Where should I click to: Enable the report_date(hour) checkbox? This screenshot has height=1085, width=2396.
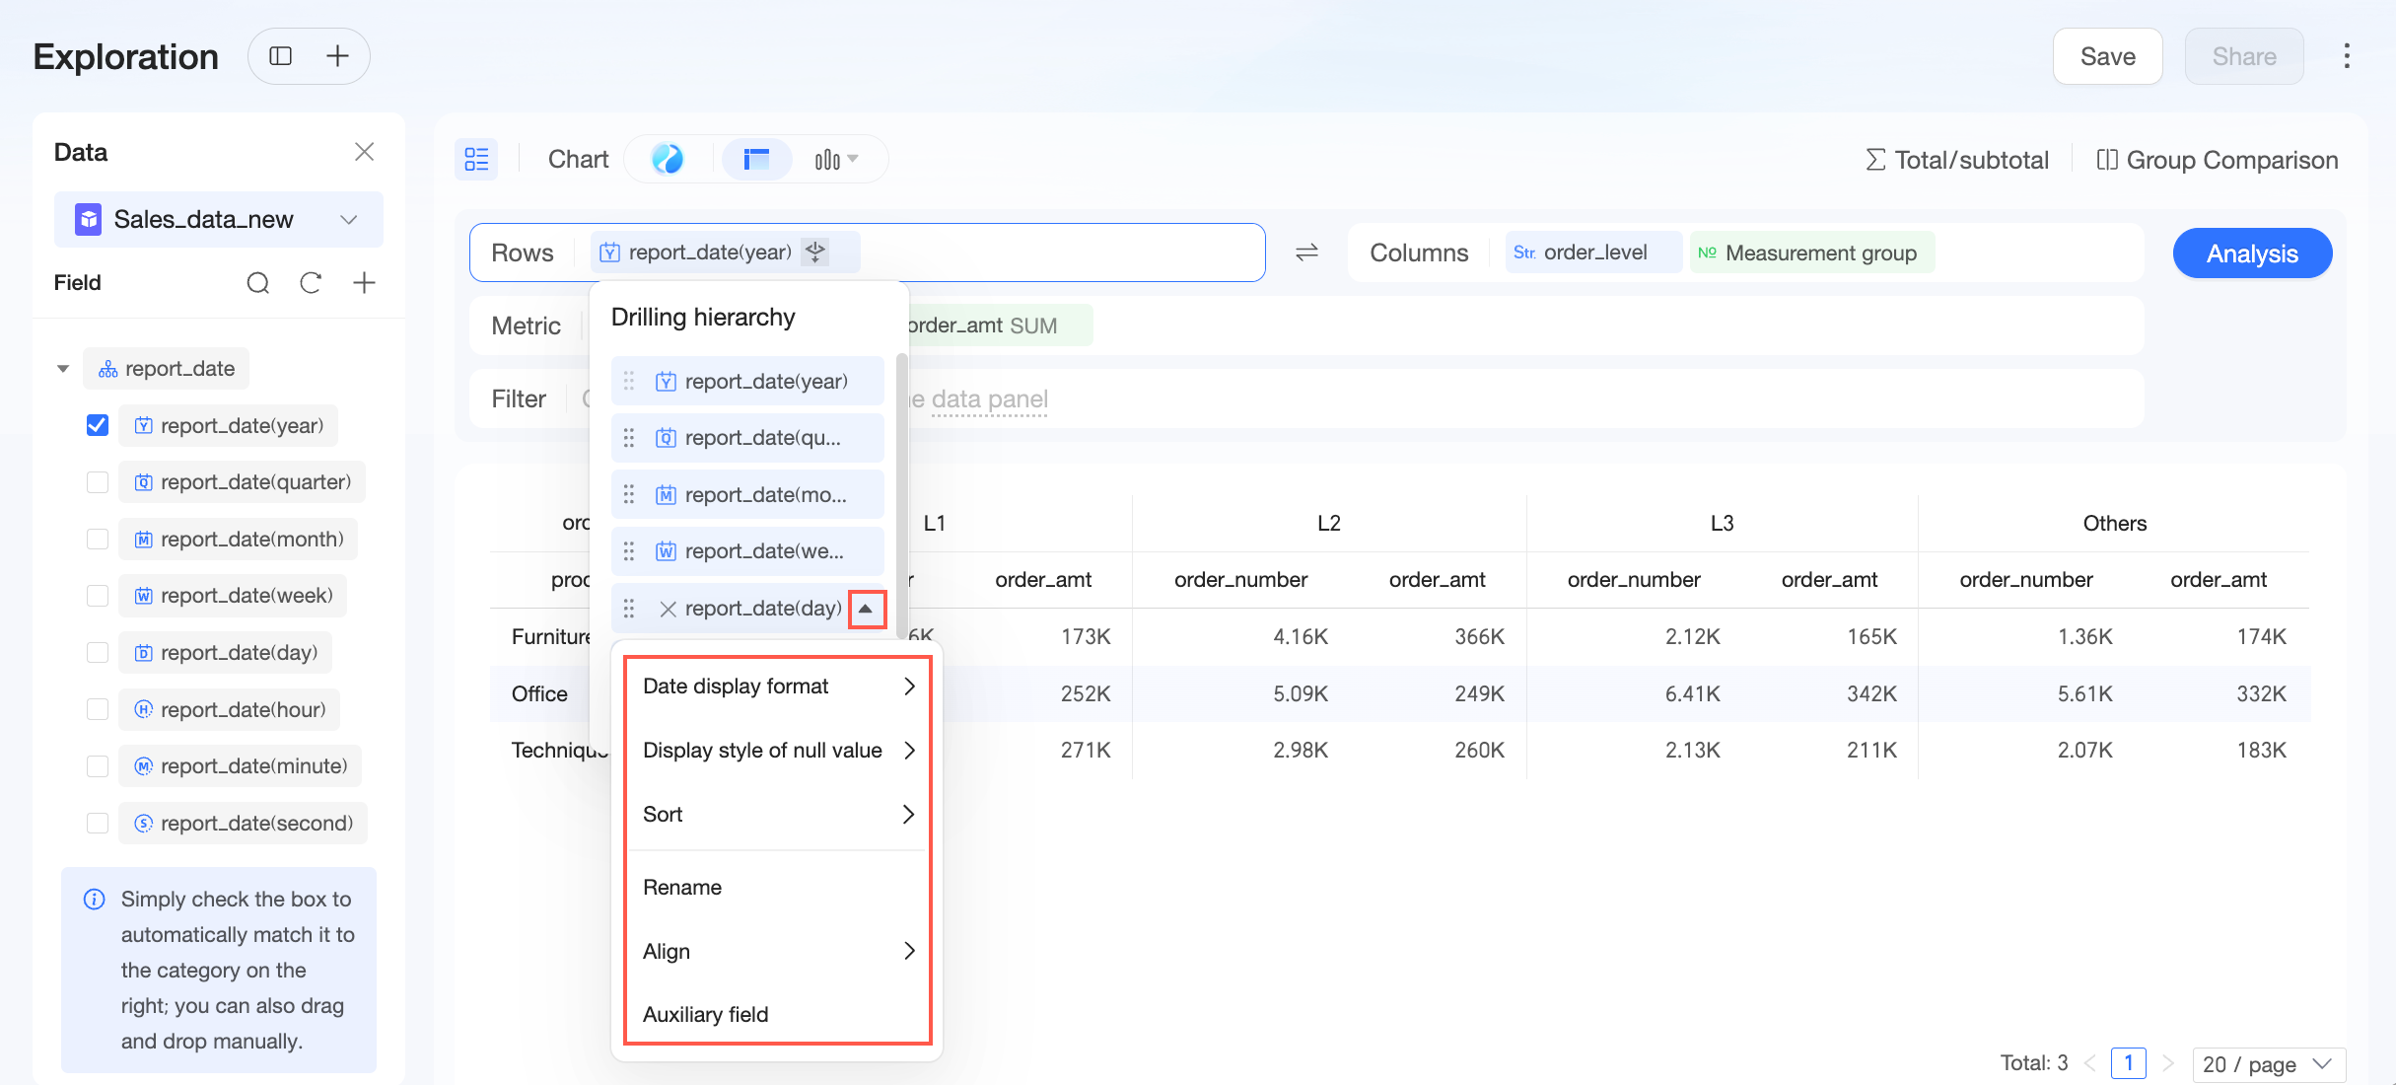point(98,709)
